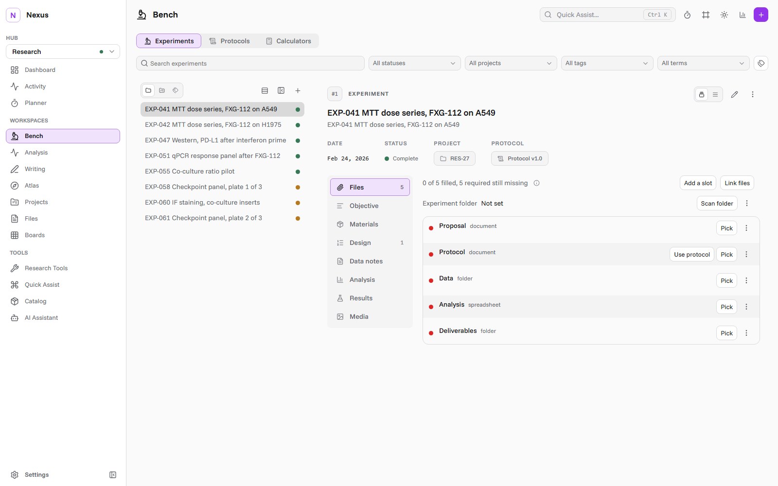Toggle light/dark theme sun icon

click(724, 15)
